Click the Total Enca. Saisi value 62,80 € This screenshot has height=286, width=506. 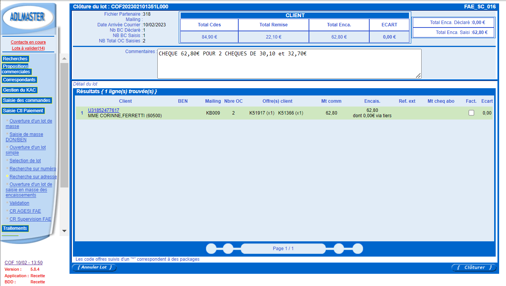click(x=481, y=32)
